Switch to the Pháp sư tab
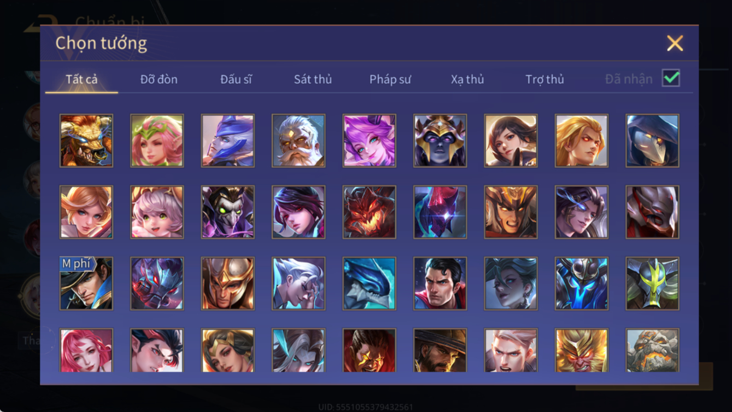 390,79
